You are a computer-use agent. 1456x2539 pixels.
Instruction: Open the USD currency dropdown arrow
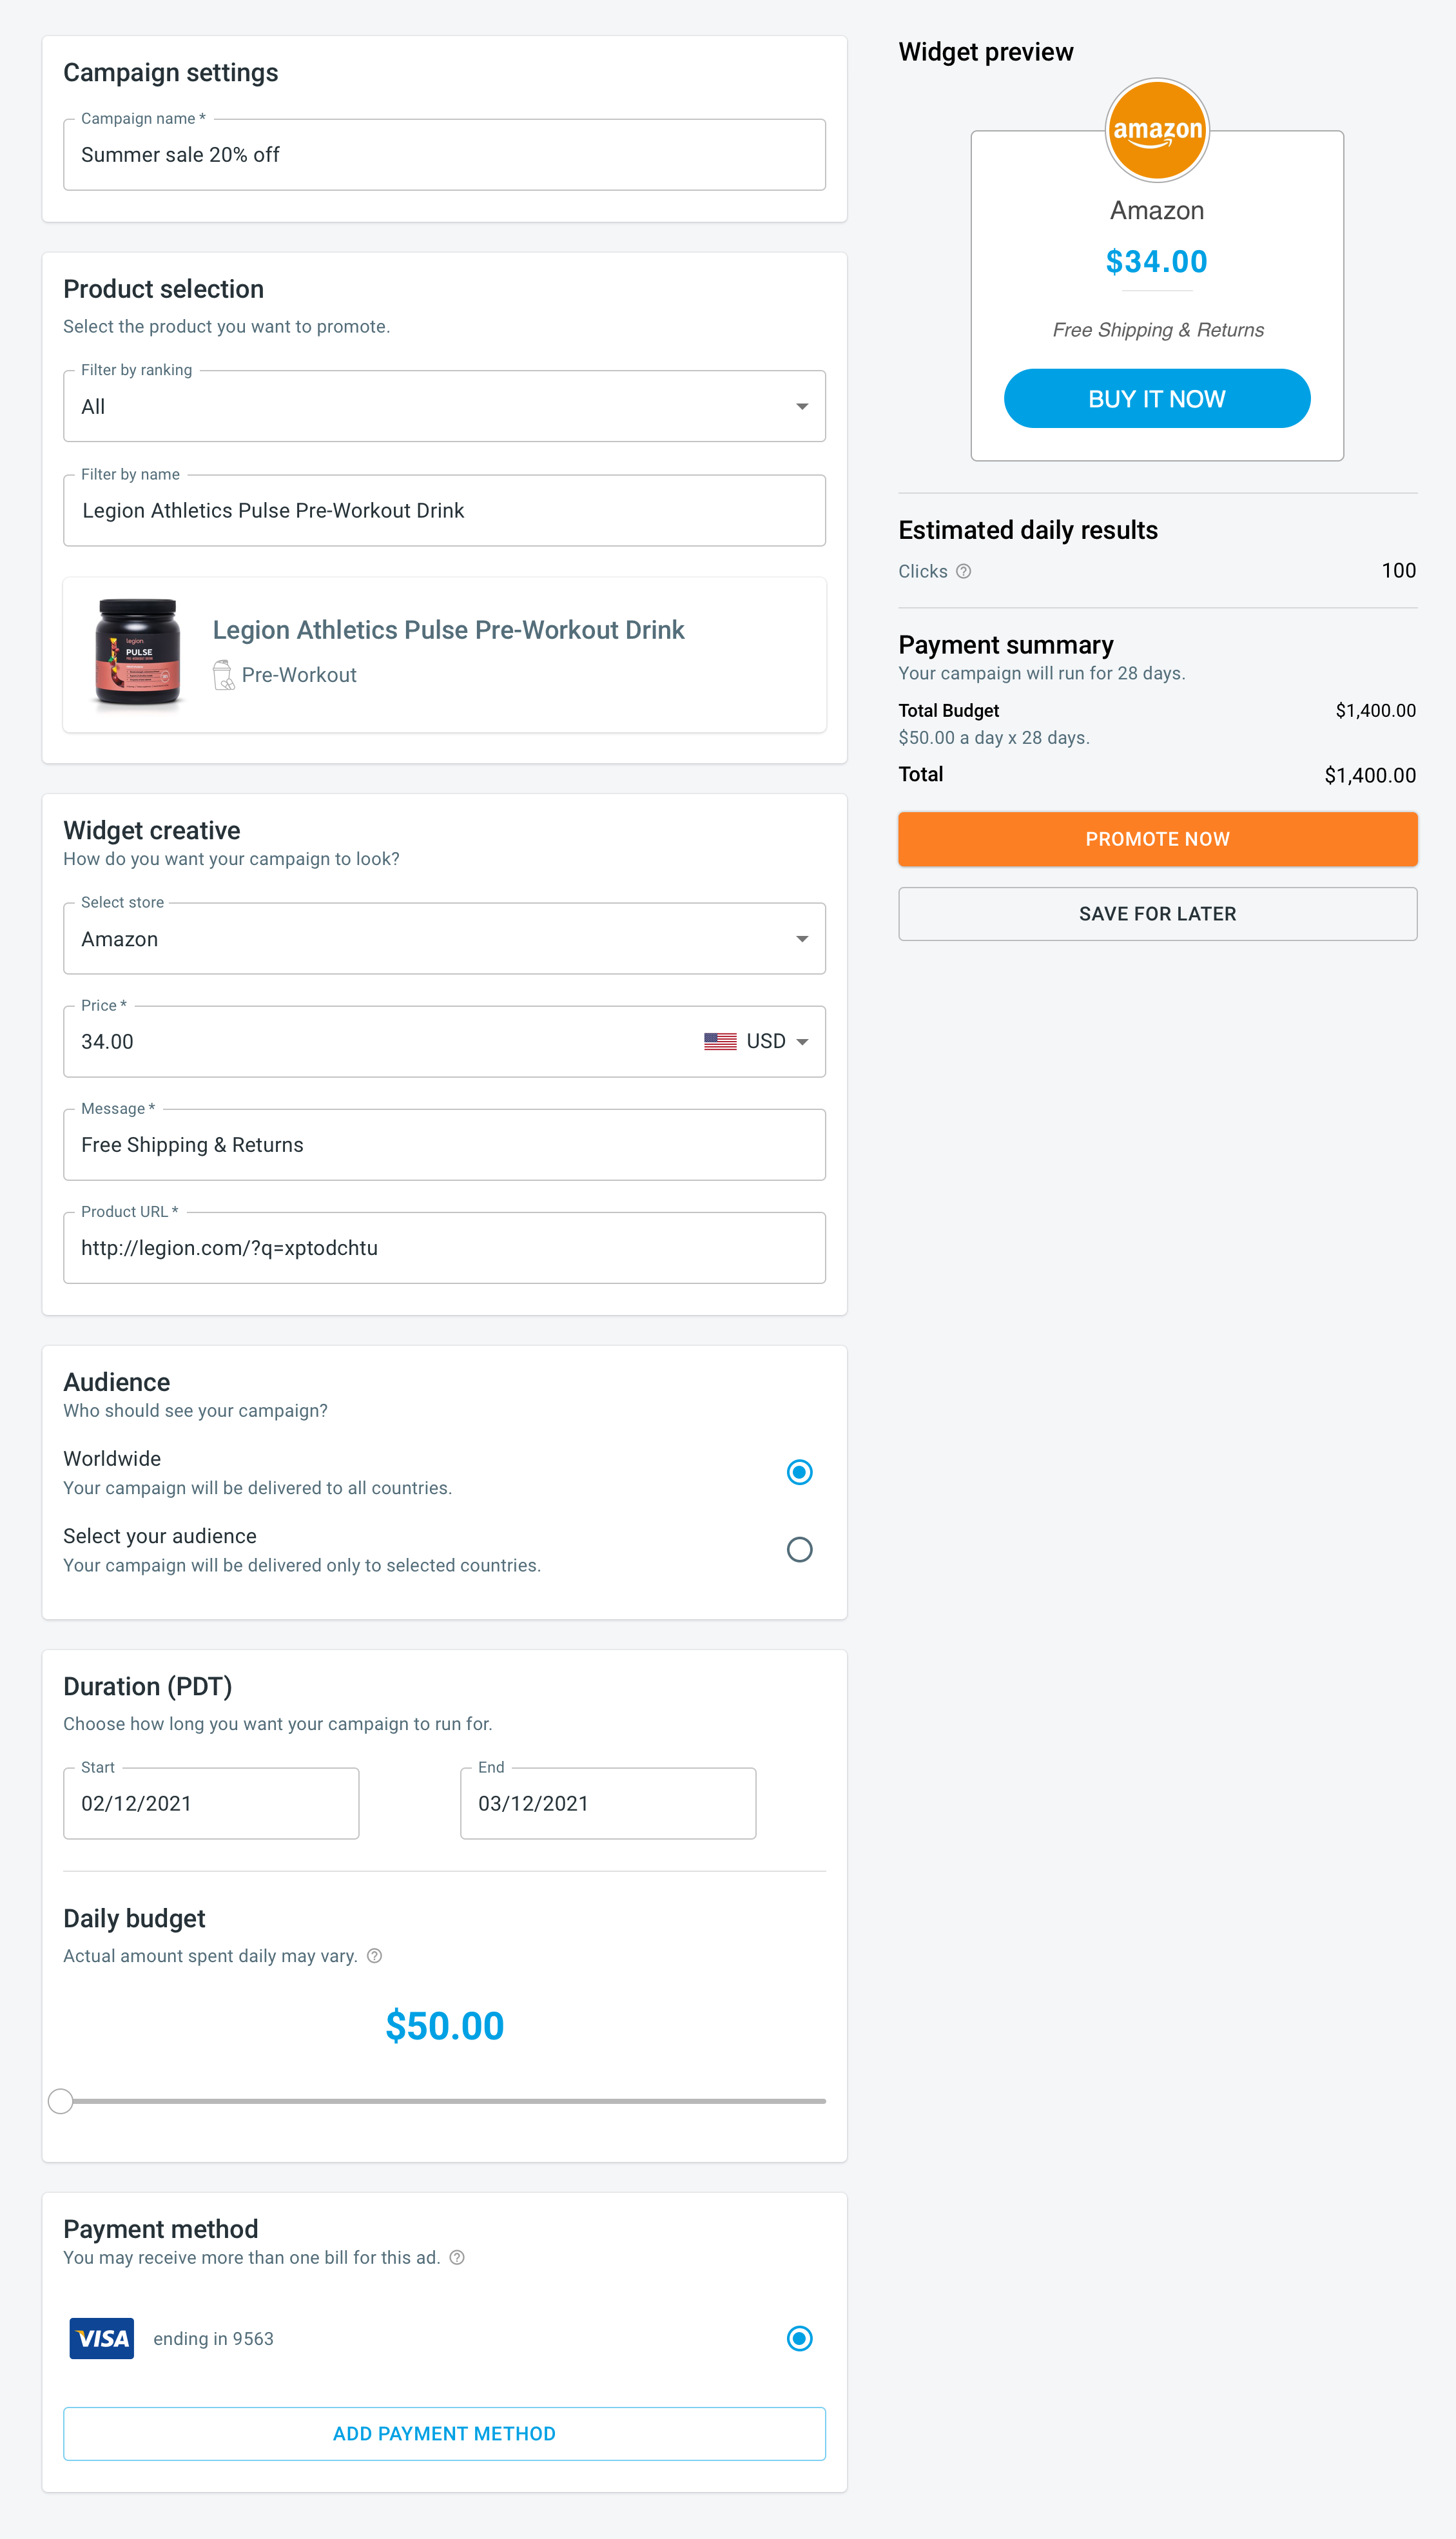[802, 1042]
